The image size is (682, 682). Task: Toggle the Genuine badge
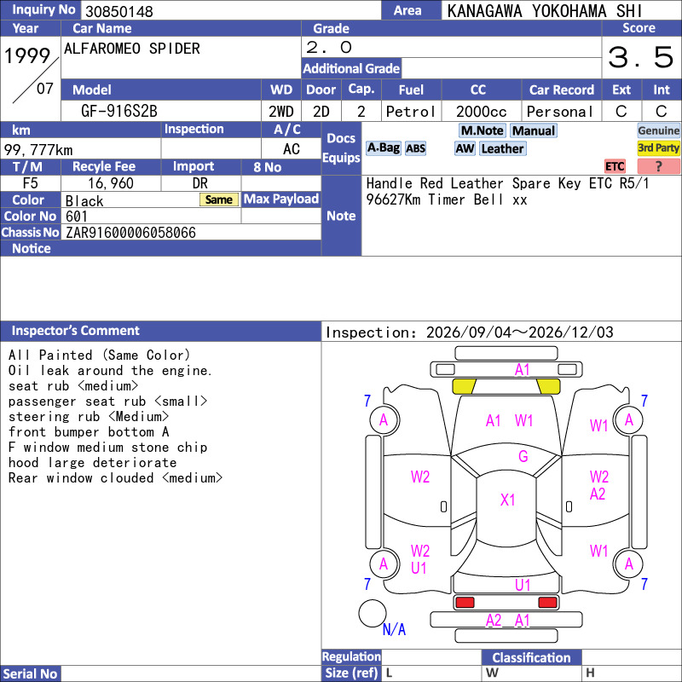tap(658, 130)
